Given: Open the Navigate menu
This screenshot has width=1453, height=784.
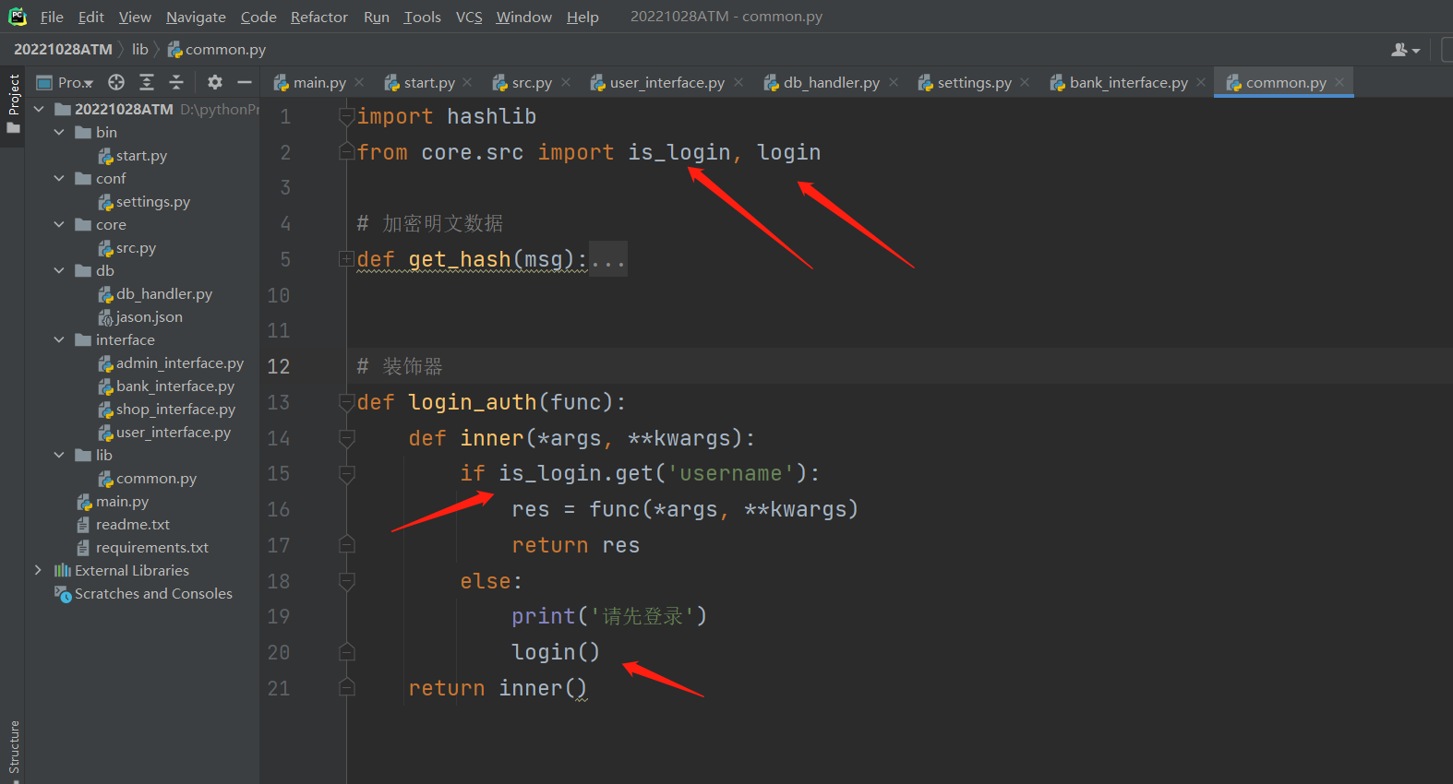Looking at the screenshot, I should 196,17.
